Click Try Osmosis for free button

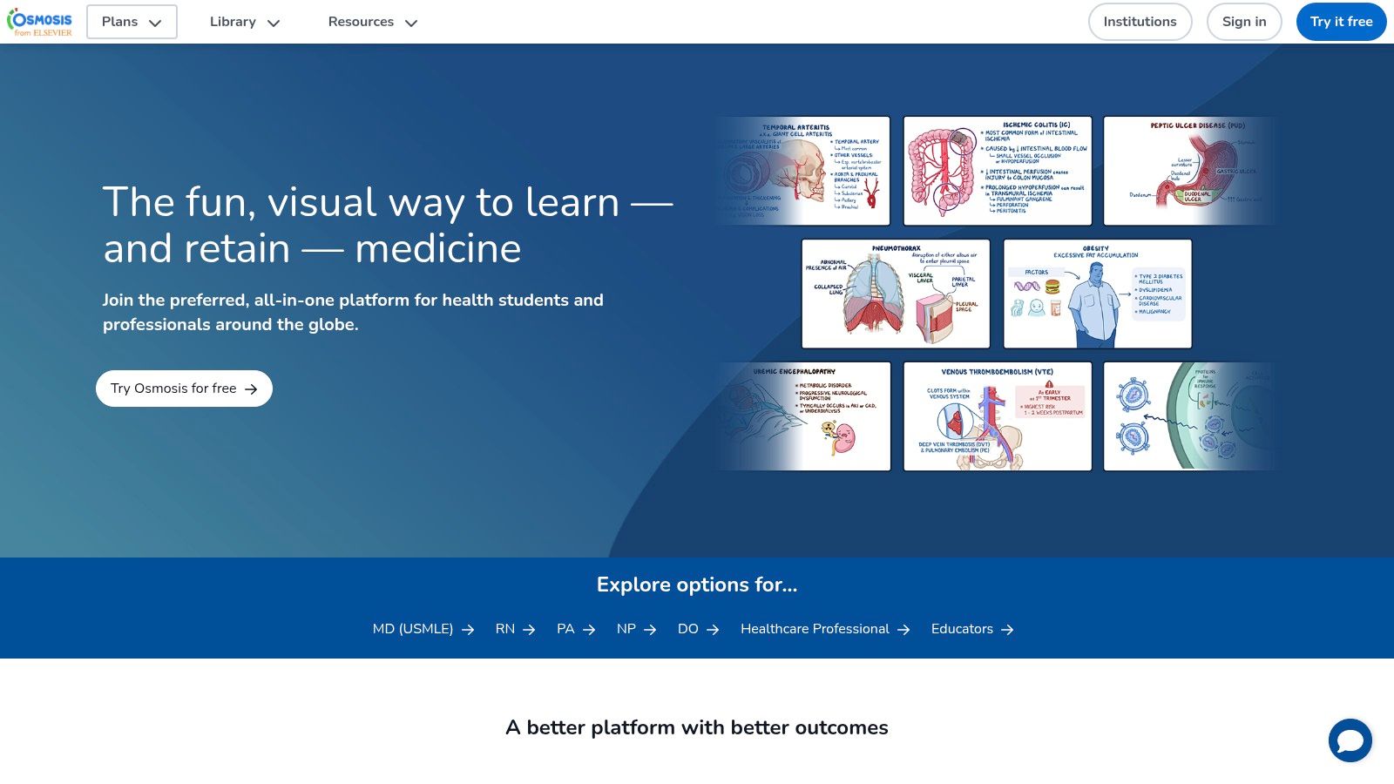tap(184, 389)
